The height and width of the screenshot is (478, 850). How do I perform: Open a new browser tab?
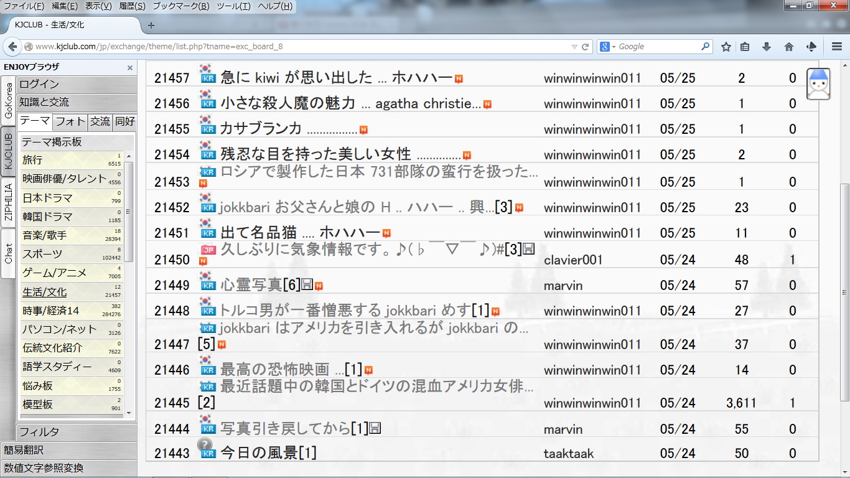pyautogui.click(x=151, y=26)
